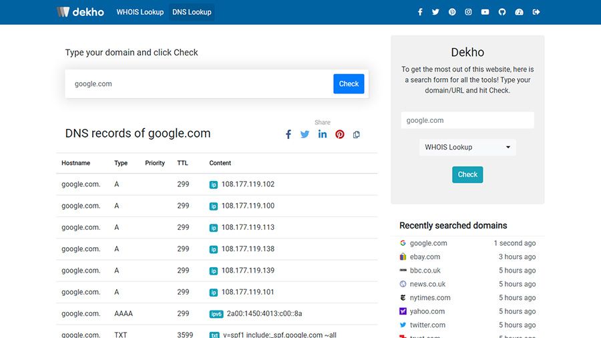Copy the DNS results link icon
Viewport: 601px width, 338px height.
357,134
